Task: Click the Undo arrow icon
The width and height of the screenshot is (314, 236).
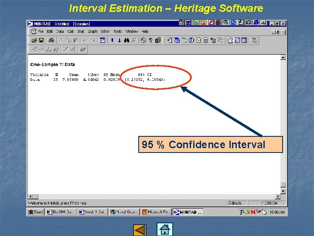Action: pos(85,40)
